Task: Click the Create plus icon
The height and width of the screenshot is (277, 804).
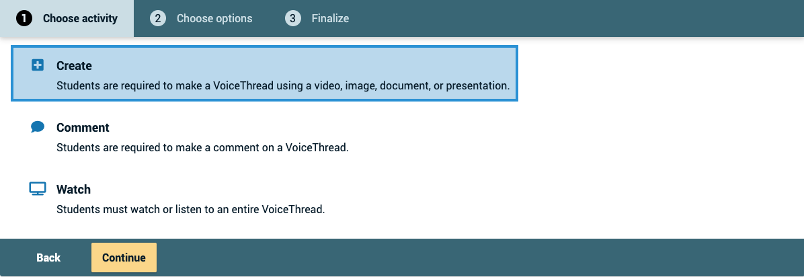Action: click(38, 65)
